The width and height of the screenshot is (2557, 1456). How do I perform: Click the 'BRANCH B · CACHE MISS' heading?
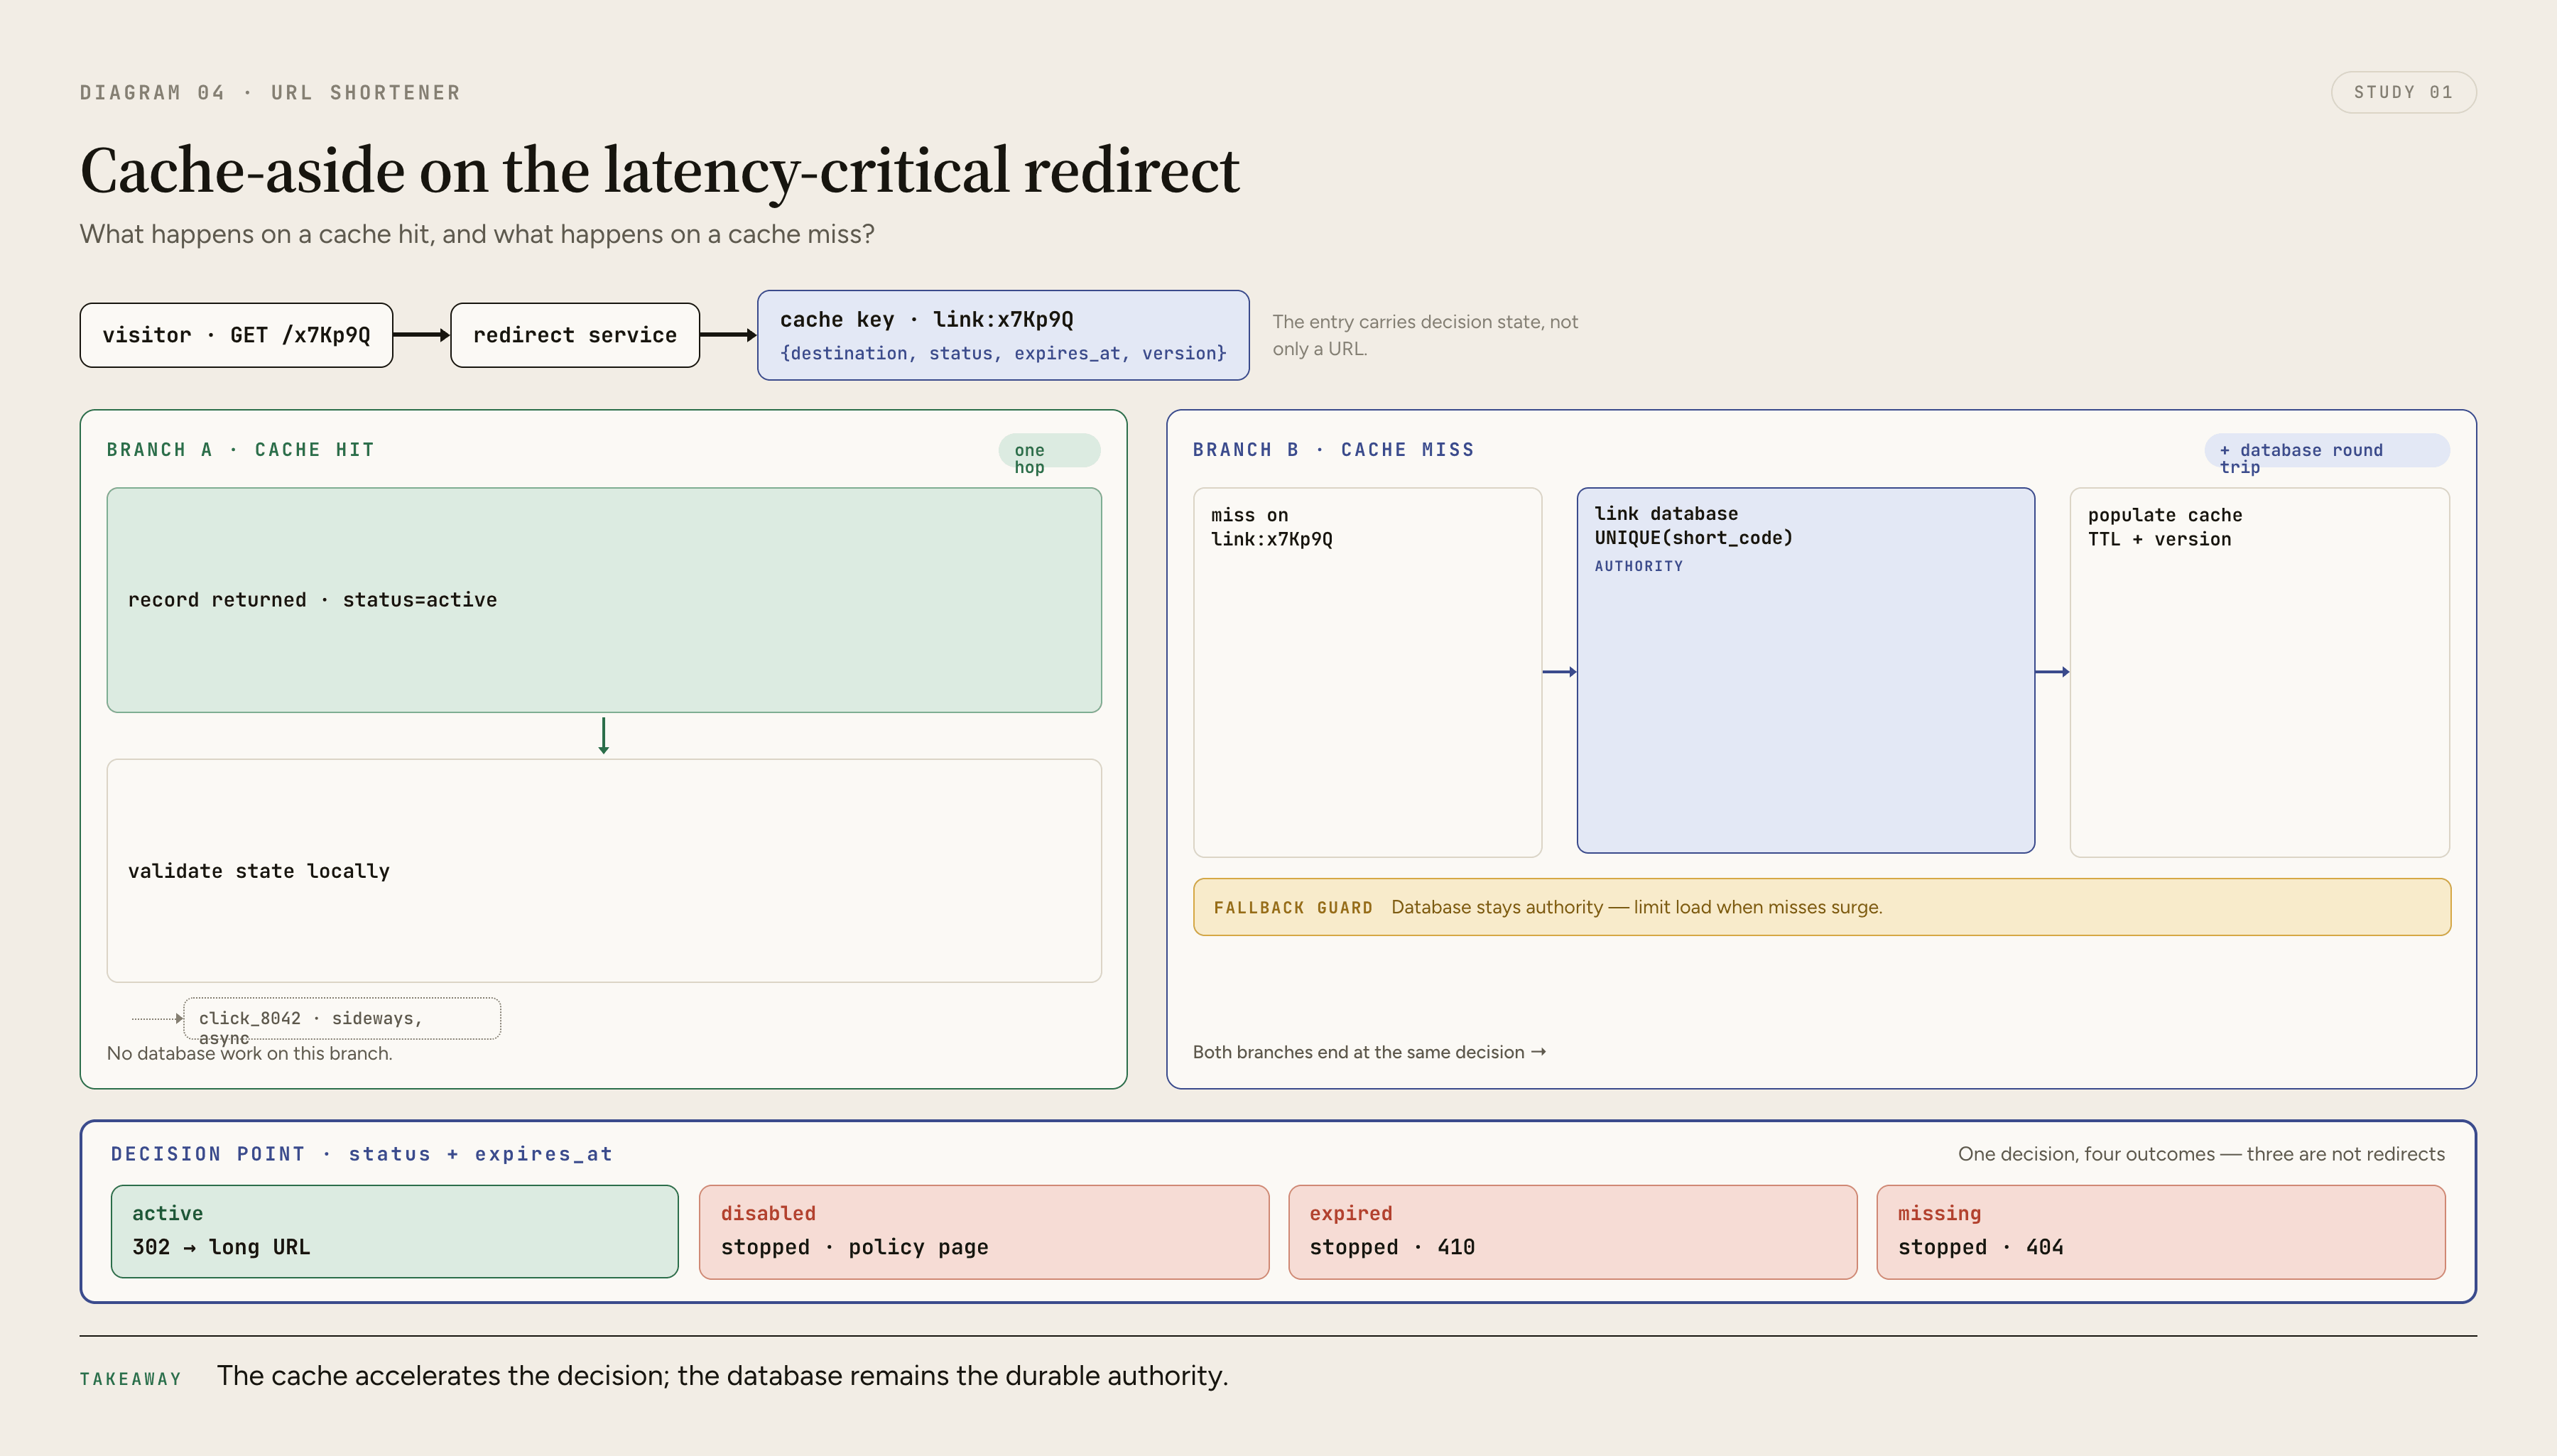click(x=1333, y=450)
